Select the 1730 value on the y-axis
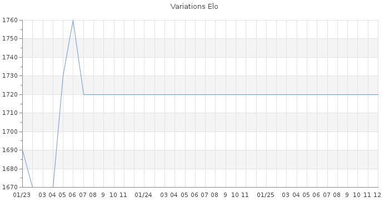Screen dimensions: 389x222 (10, 76)
